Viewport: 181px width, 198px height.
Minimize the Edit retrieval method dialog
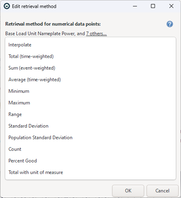pos(135,6)
